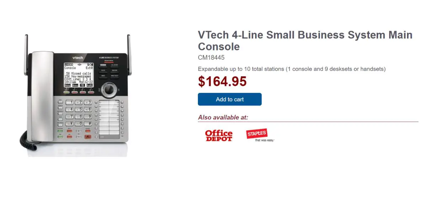Click the Also available at heading

coord(223,118)
